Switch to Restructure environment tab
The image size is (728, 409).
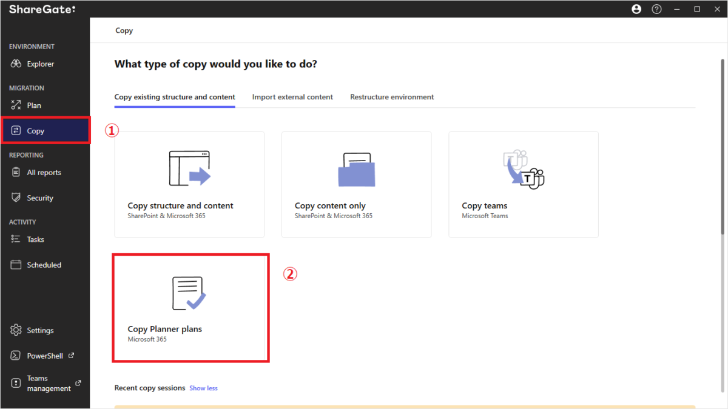[x=392, y=97]
